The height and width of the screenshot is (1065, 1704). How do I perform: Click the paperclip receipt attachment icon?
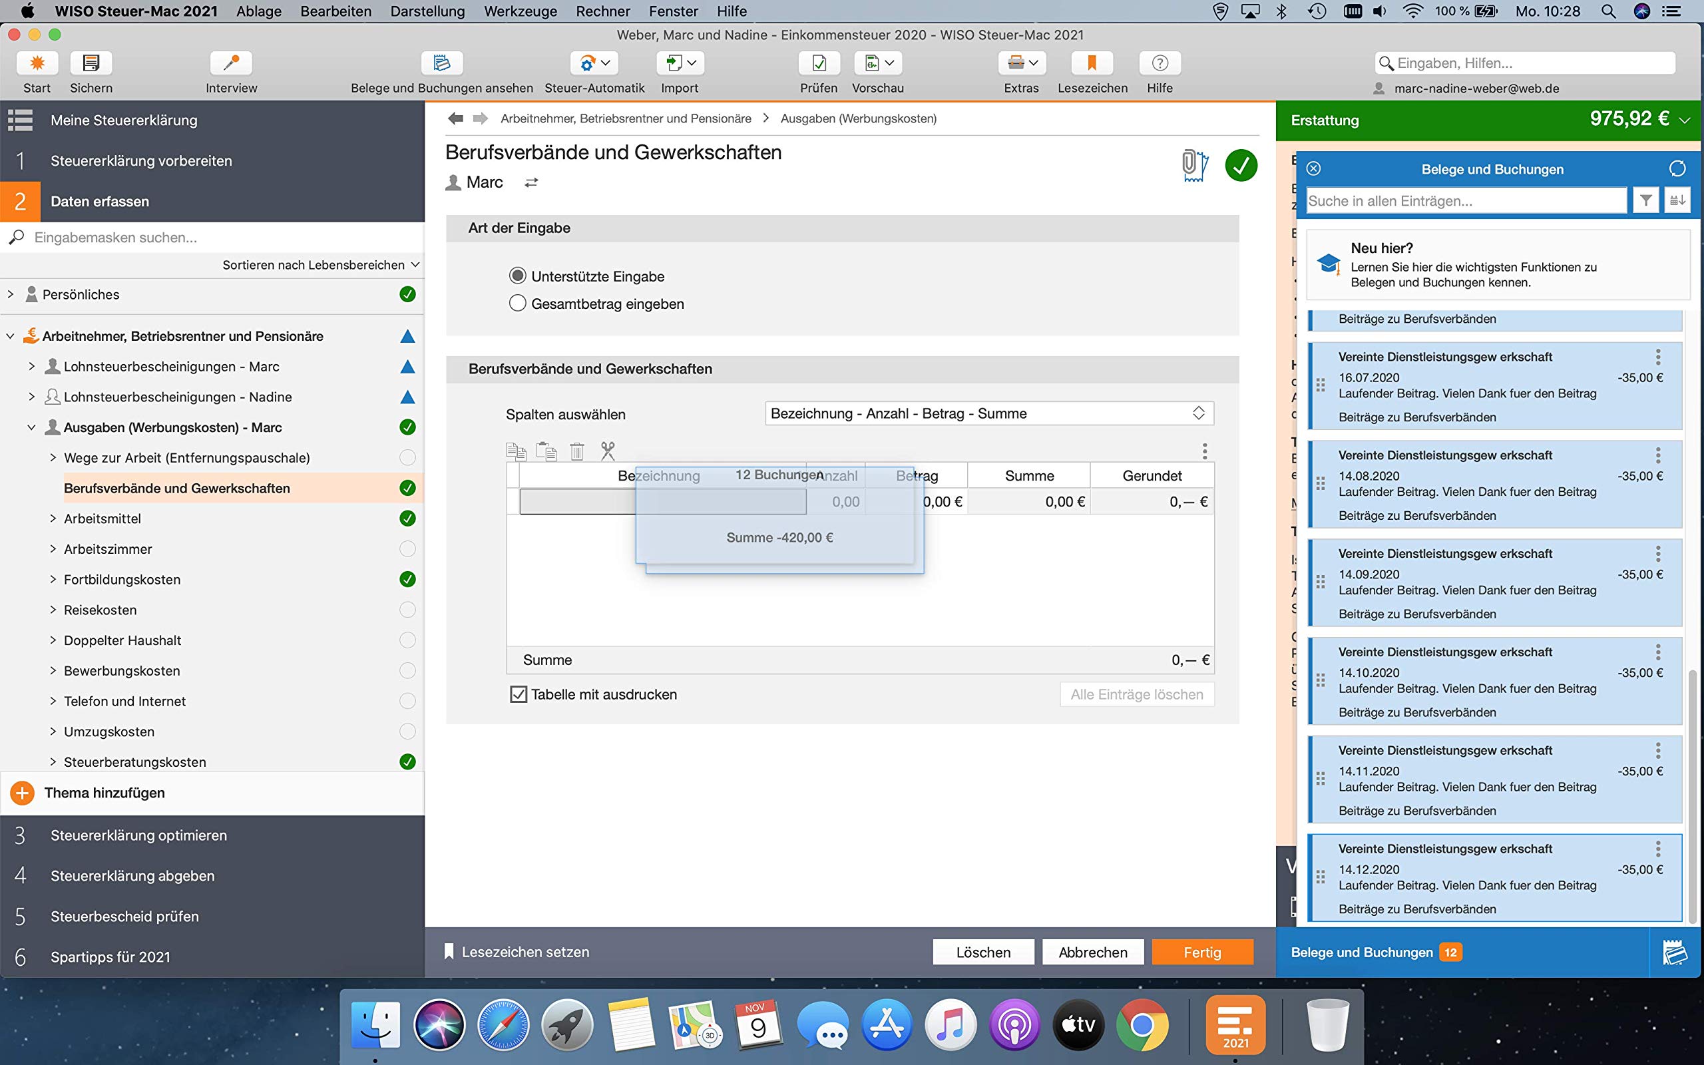[x=1195, y=166]
